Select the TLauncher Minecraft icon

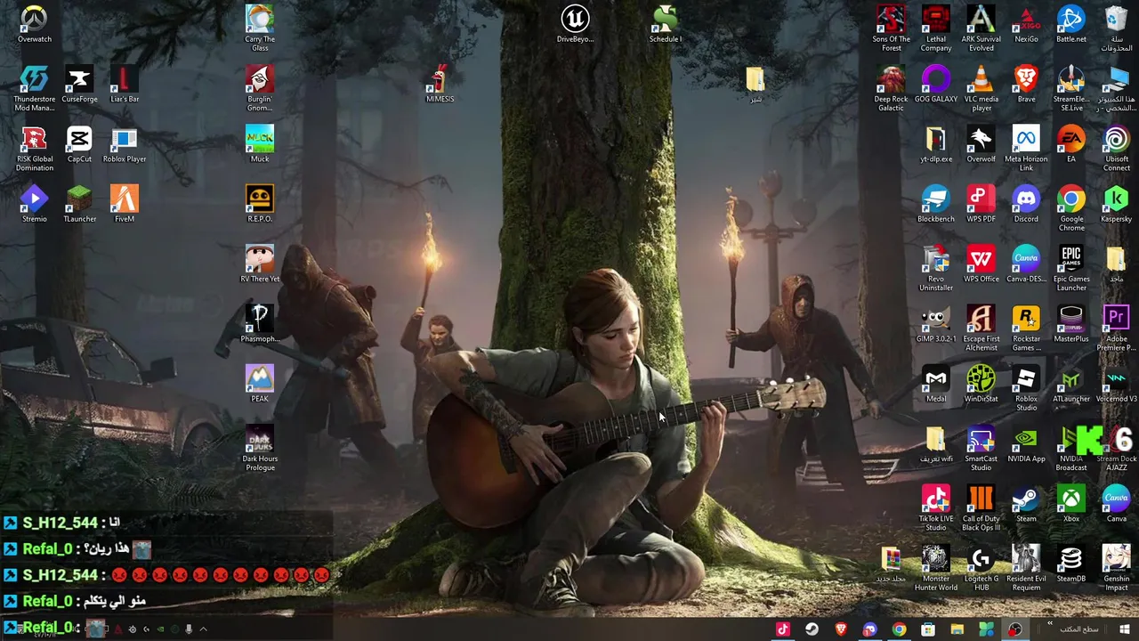[x=79, y=204]
